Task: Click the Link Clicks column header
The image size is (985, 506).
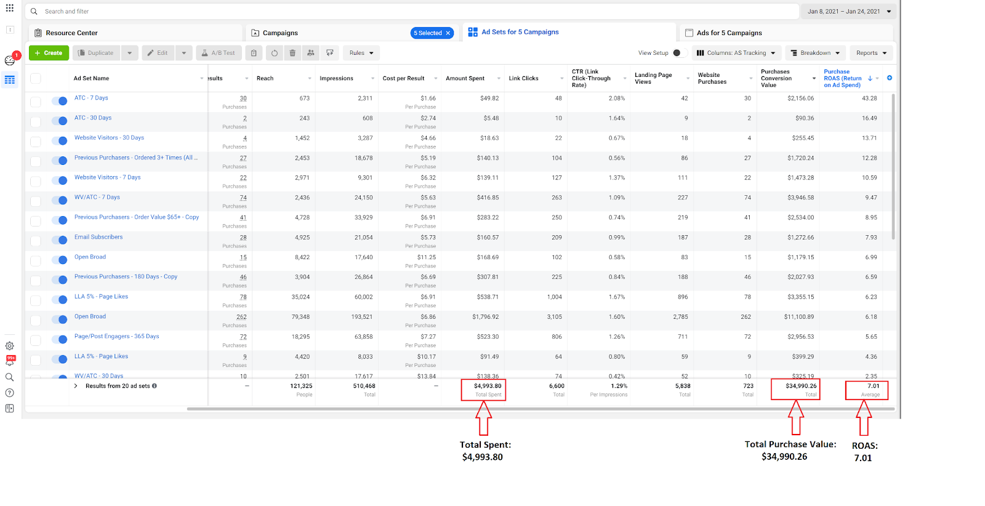Action: click(523, 78)
